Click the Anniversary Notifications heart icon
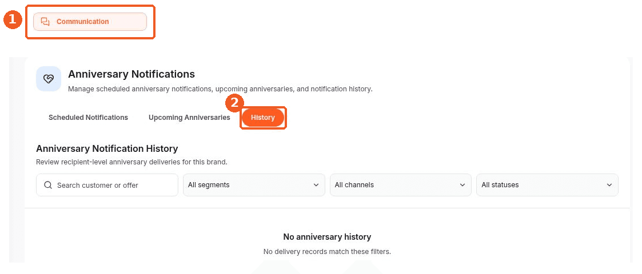The height and width of the screenshot is (274, 642). pyautogui.click(x=49, y=79)
